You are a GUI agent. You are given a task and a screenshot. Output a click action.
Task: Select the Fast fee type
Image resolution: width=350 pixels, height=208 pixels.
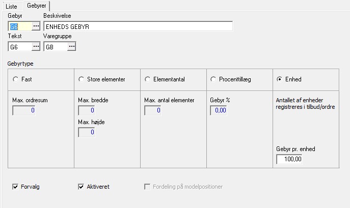click(x=15, y=79)
